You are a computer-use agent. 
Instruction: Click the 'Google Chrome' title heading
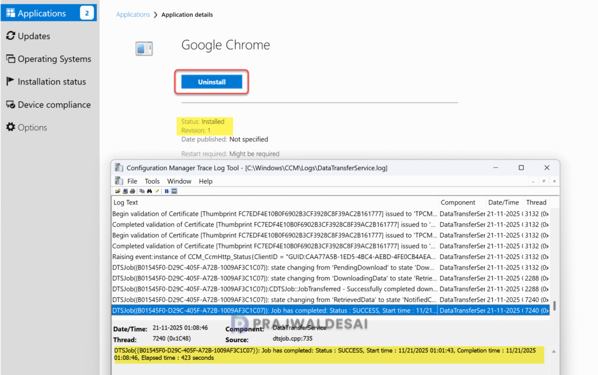[x=225, y=45]
